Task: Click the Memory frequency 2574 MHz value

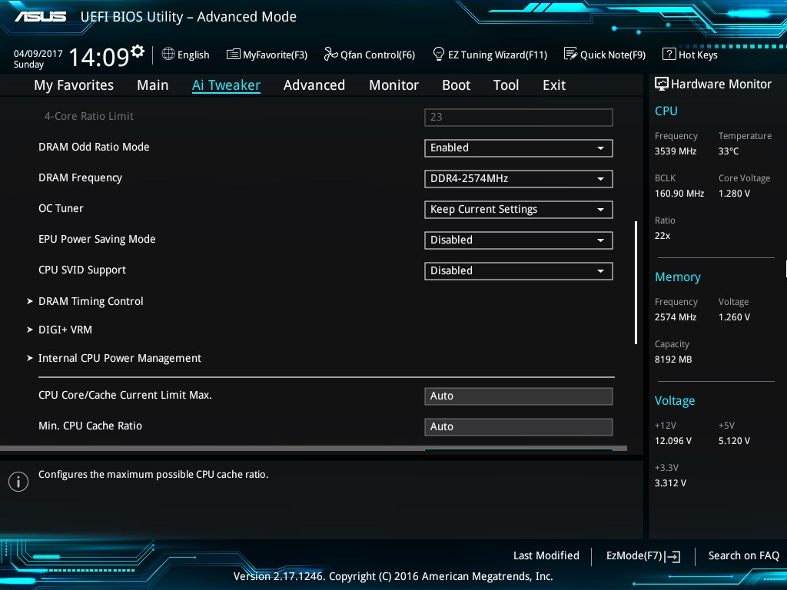Action: click(676, 317)
